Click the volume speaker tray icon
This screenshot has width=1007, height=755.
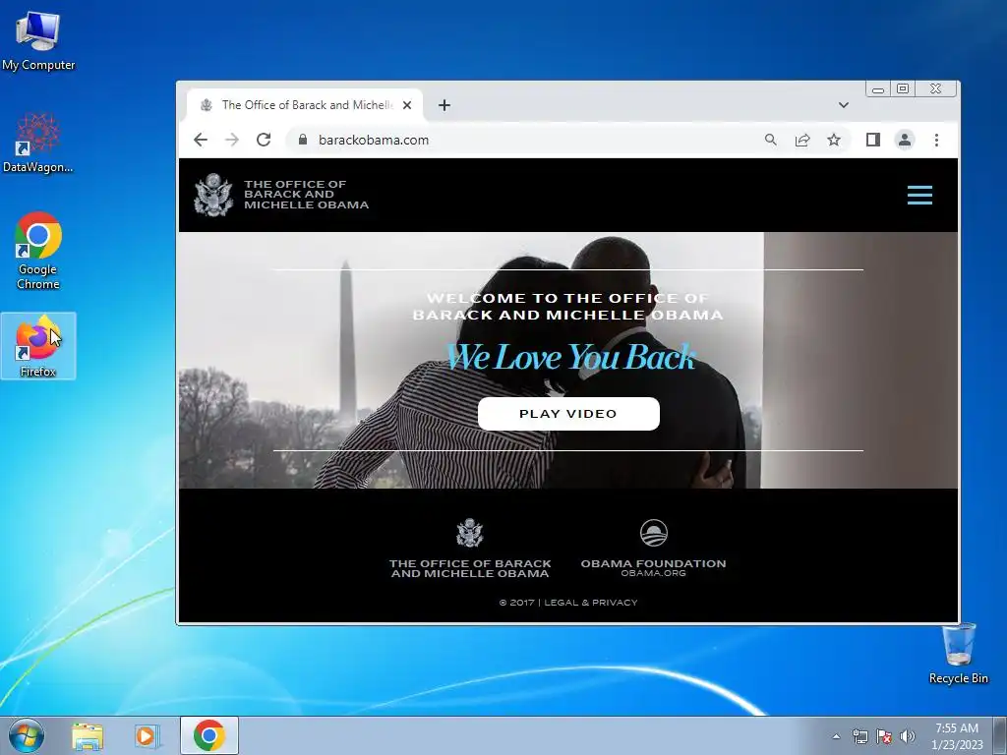click(908, 736)
